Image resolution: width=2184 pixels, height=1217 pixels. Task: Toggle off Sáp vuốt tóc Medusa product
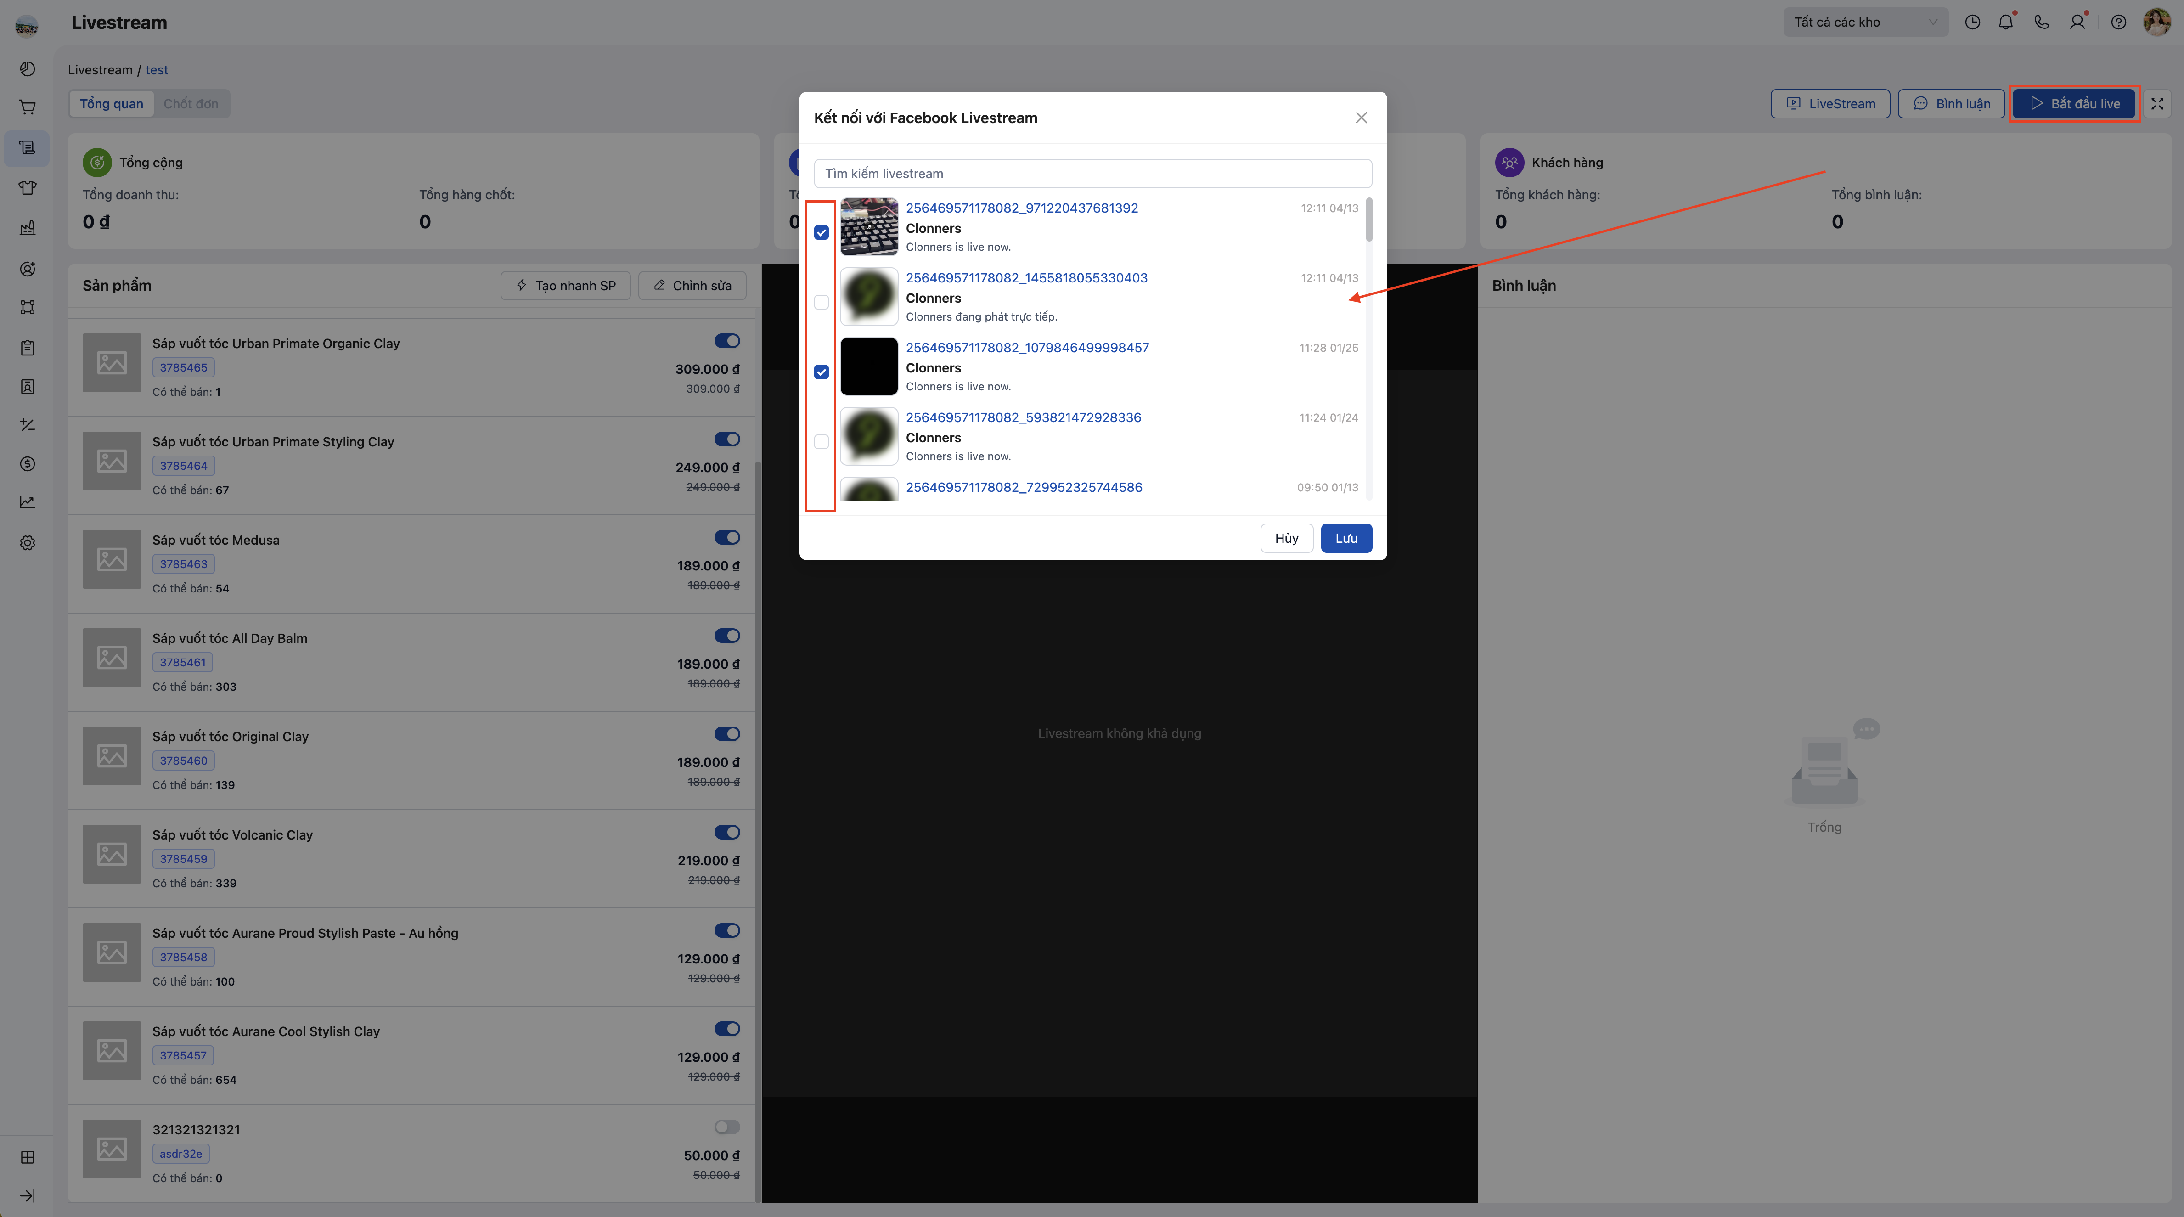pyautogui.click(x=726, y=538)
